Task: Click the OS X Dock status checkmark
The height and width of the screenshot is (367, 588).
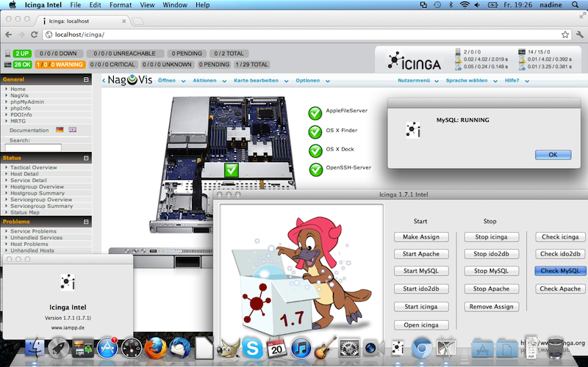Action: [315, 150]
